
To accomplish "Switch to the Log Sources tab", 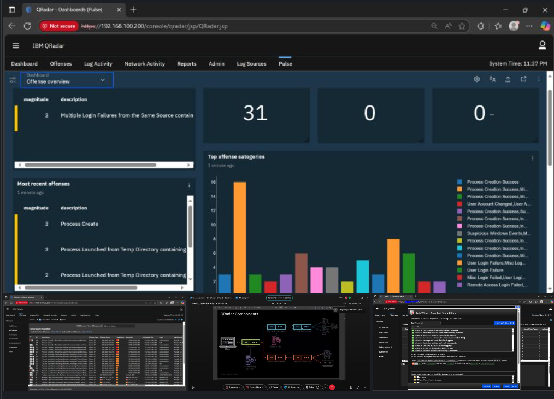I will [251, 63].
